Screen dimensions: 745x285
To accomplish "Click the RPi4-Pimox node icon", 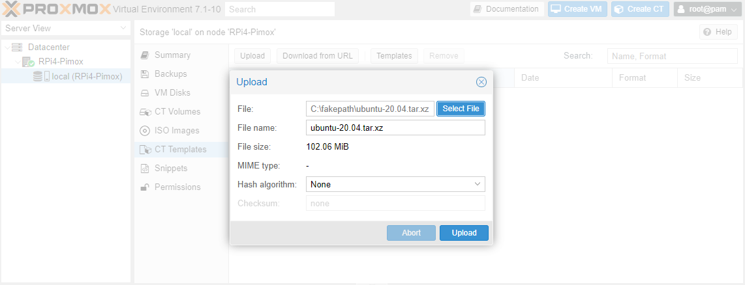I will 28,62.
